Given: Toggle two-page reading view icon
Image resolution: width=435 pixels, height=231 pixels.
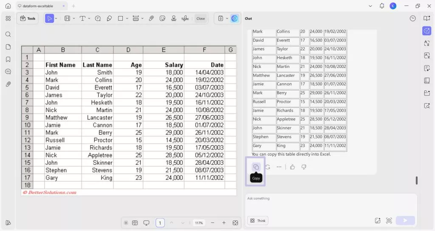Looking at the screenshot, I should (135, 223).
